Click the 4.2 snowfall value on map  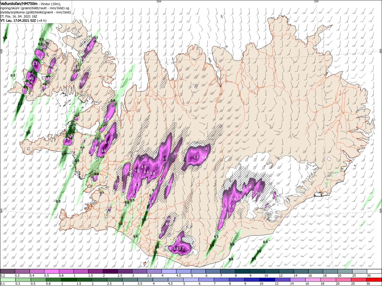32,79
